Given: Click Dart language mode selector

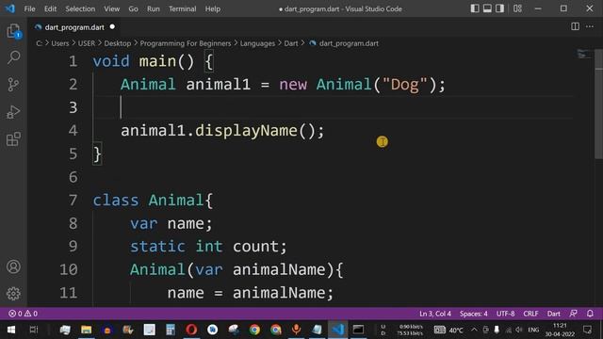Looking at the screenshot, I should [x=553, y=314].
